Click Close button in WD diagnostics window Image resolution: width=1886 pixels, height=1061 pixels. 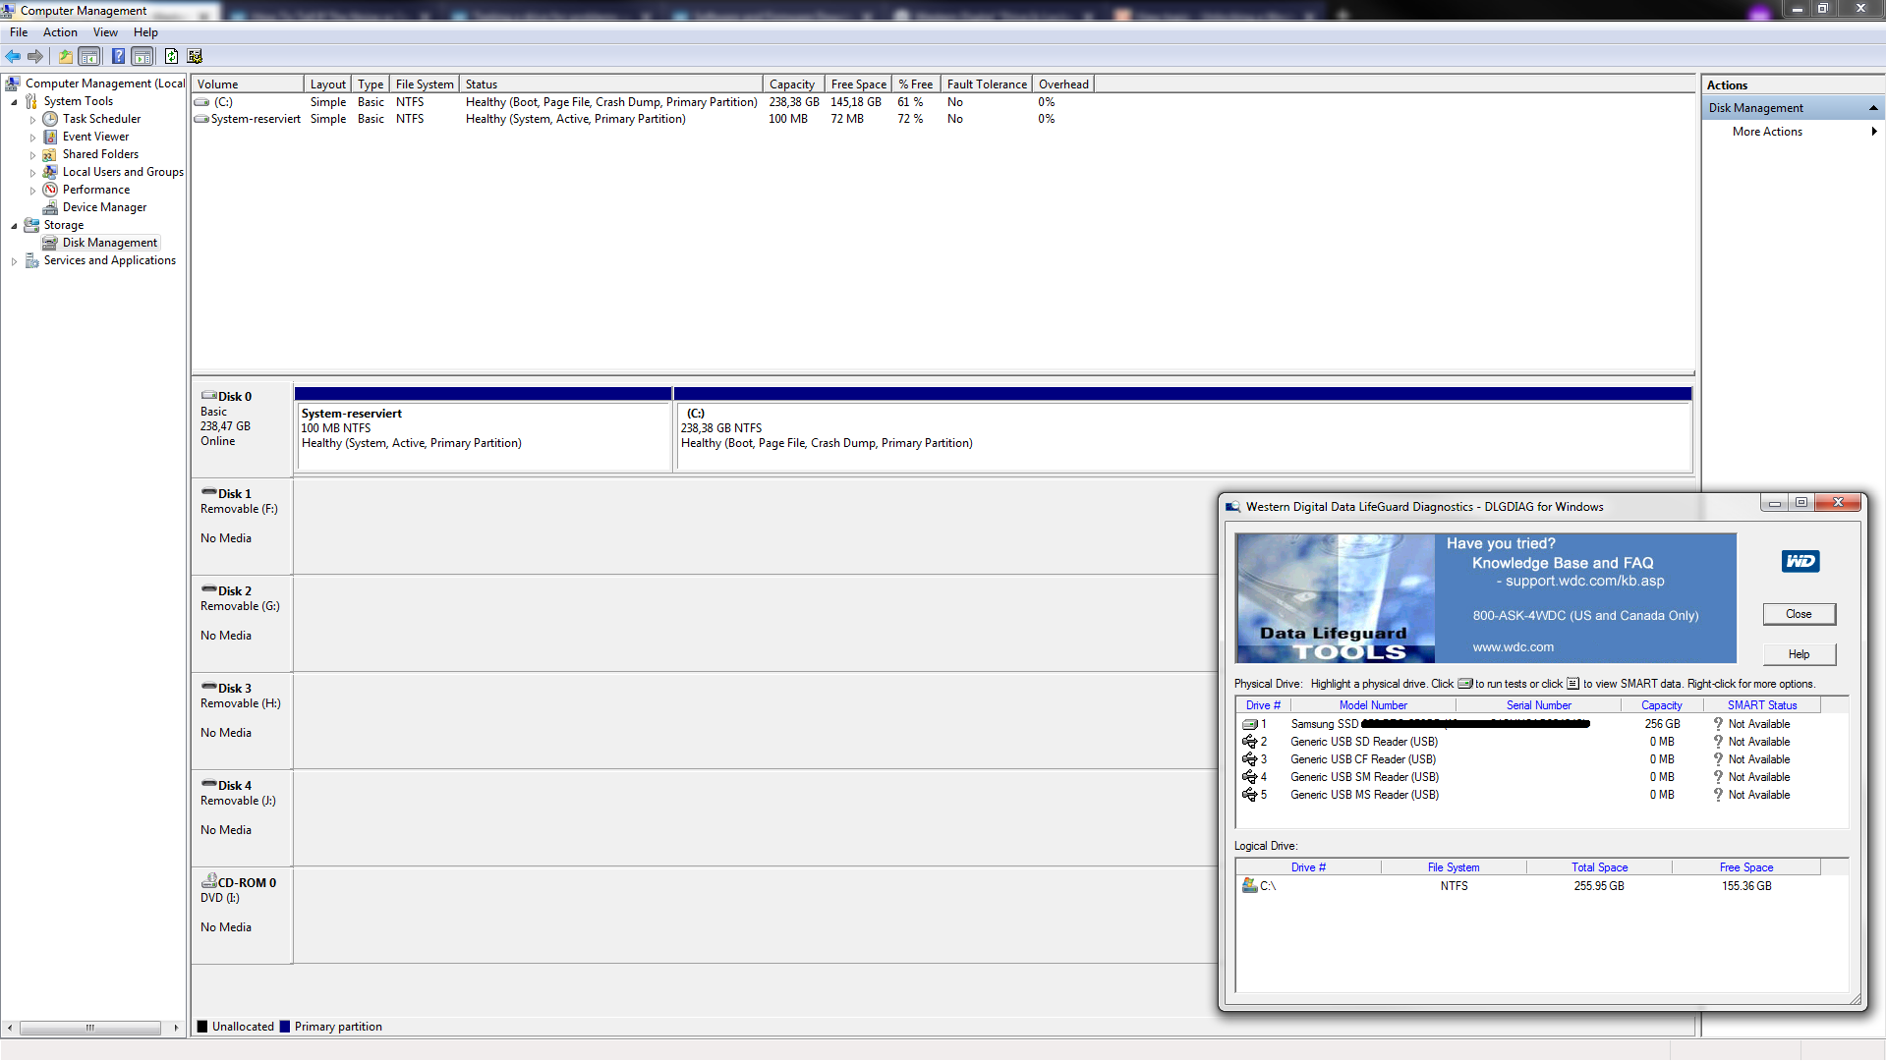pyautogui.click(x=1799, y=614)
